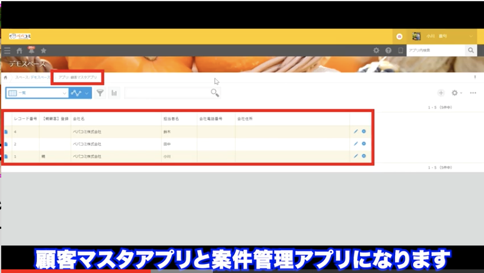This screenshot has width=484, height=273.
Task: Edit record 4 with pencil icon
Action: 355,131
